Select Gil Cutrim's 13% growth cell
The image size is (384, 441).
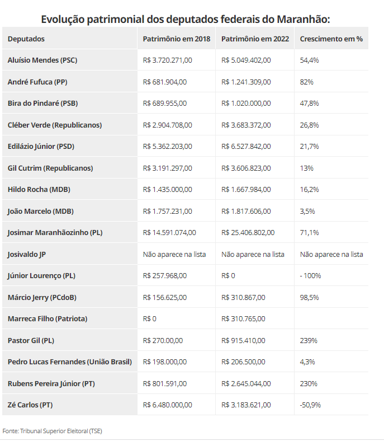tap(307, 168)
